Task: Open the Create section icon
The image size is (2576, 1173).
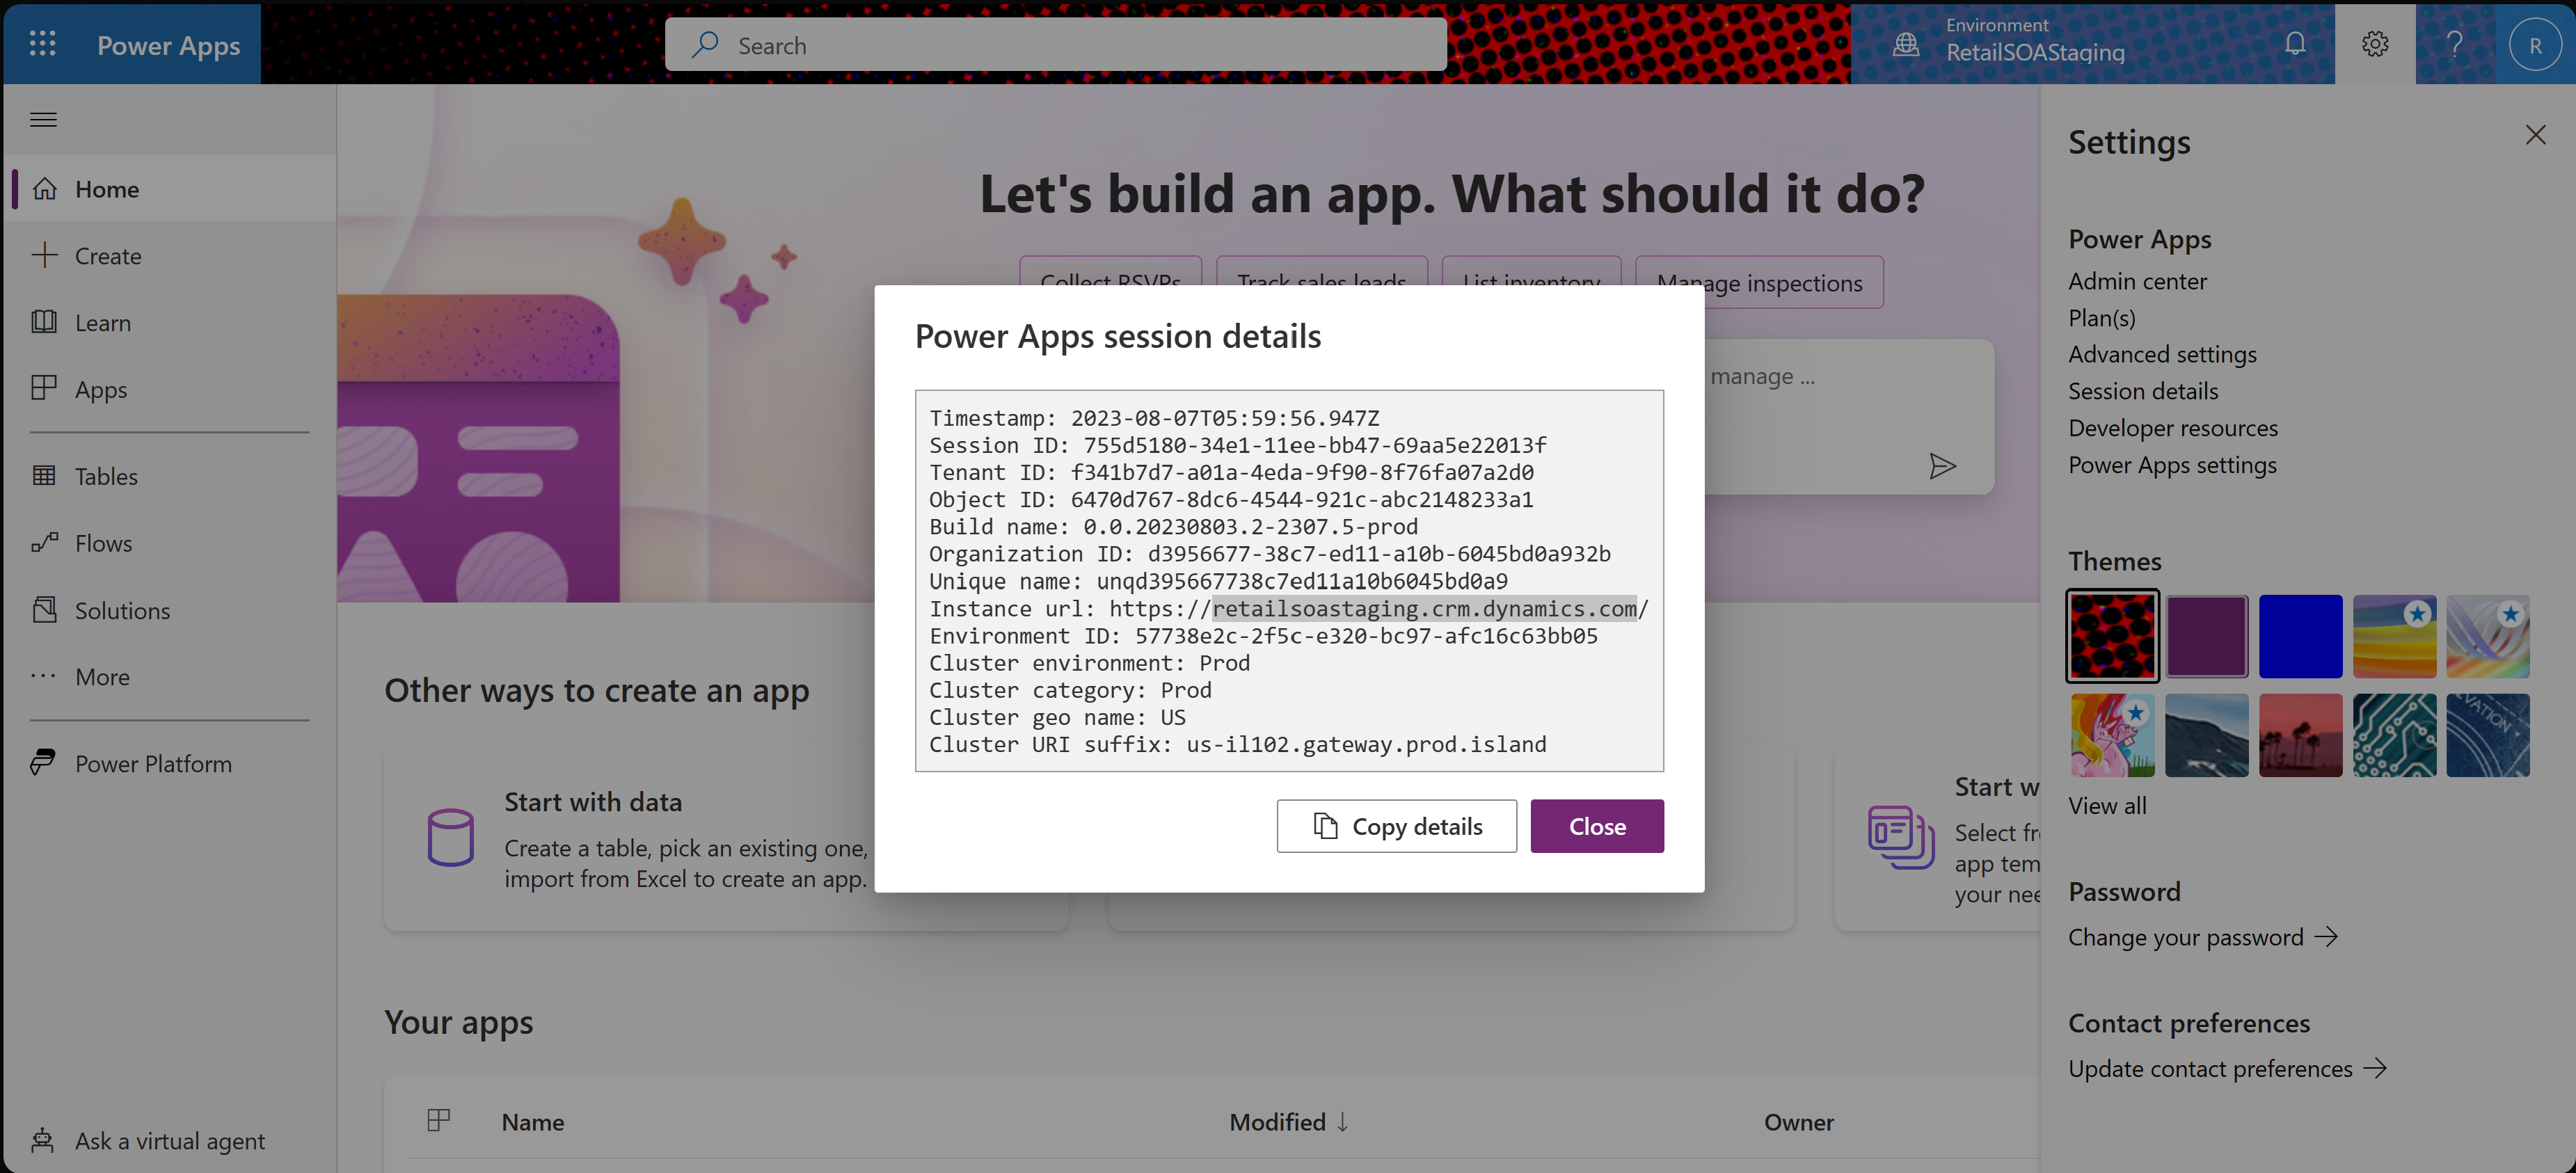Action: (x=46, y=255)
